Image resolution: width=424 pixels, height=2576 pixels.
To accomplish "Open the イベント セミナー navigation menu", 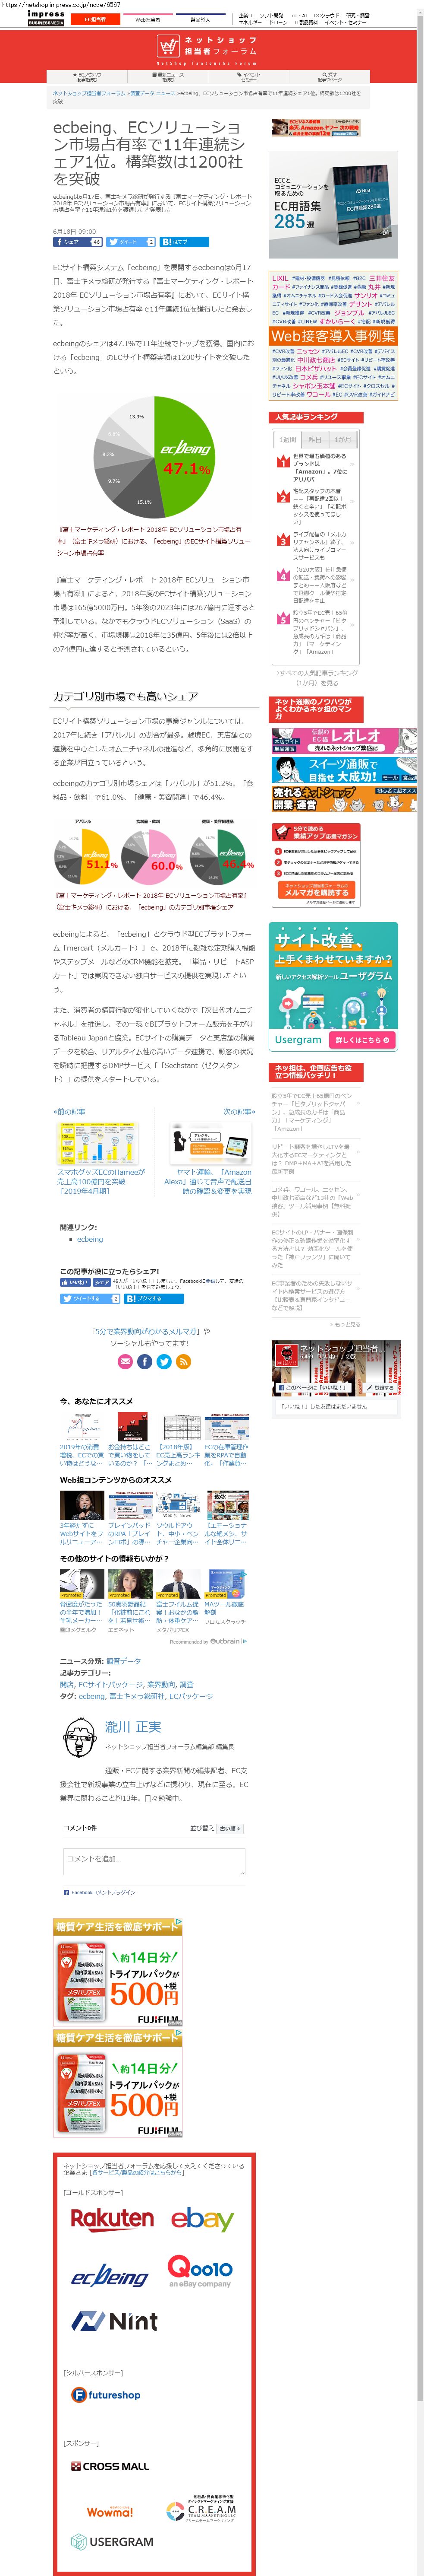I will click(x=249, y=77).
